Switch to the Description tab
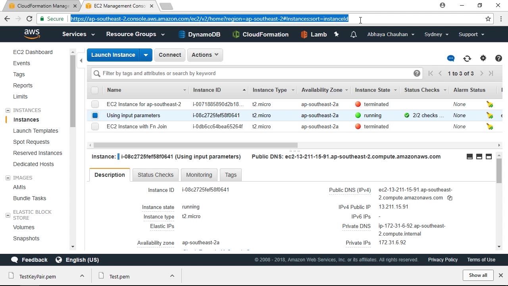The image size is (508, 286). [x=110, y=175]
